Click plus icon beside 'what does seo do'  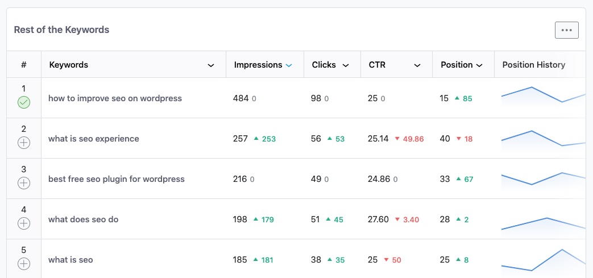click(x=24, y=223)
